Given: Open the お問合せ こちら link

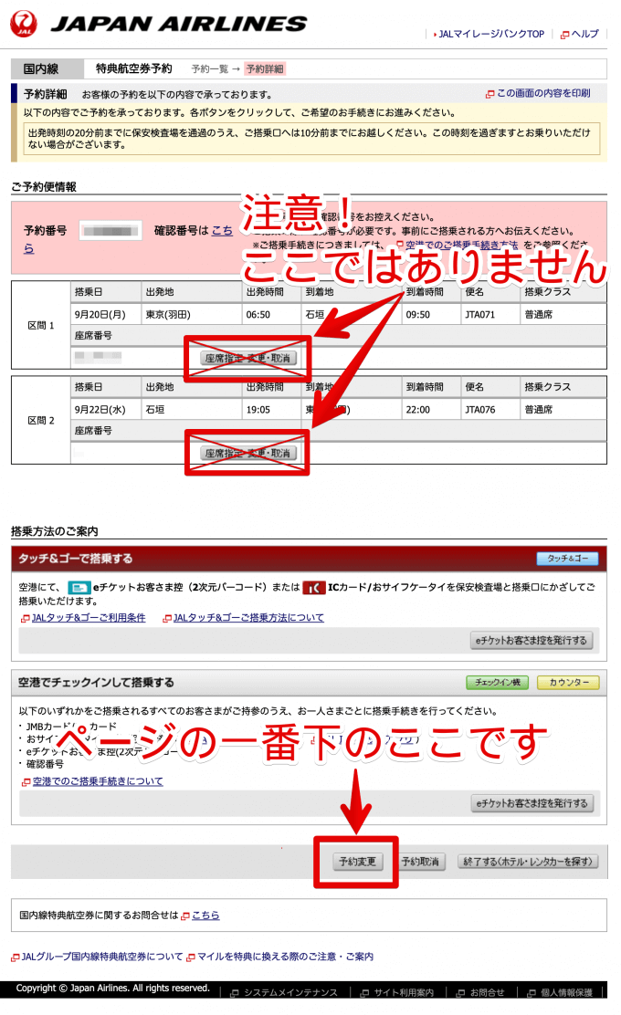Looking at the screenshot, I should tap(205, 916).
